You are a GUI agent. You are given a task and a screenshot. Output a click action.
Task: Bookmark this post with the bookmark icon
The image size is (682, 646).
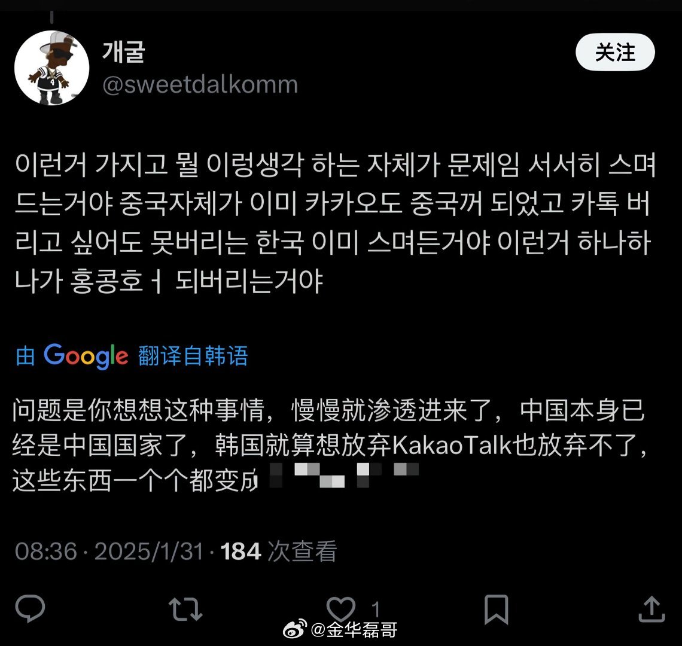click(497, 609)
